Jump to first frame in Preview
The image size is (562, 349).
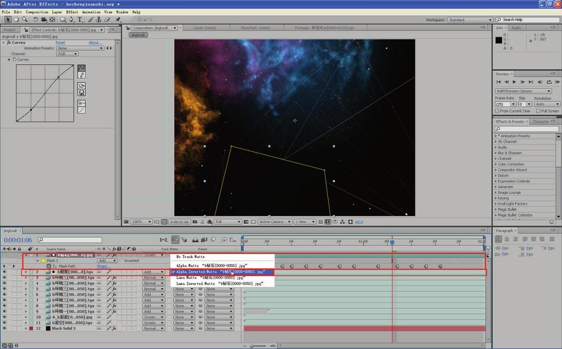tap(499, 82)
